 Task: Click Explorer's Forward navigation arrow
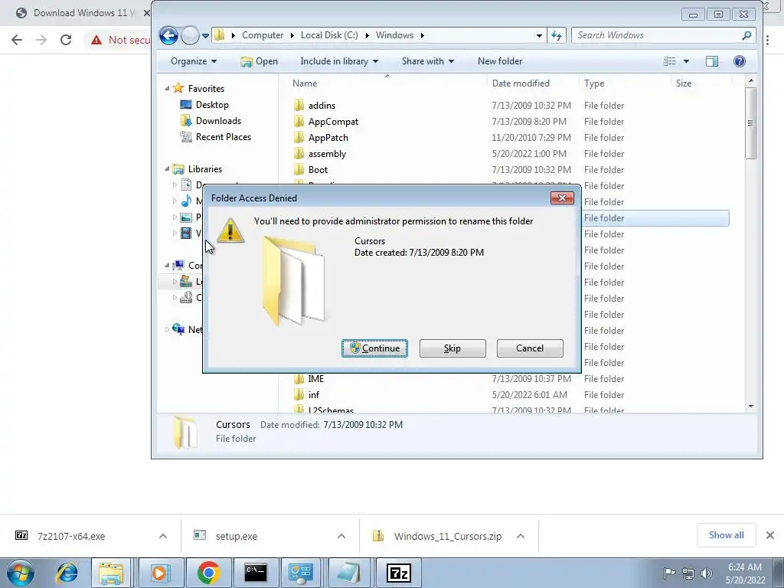(x=190, y=35)
